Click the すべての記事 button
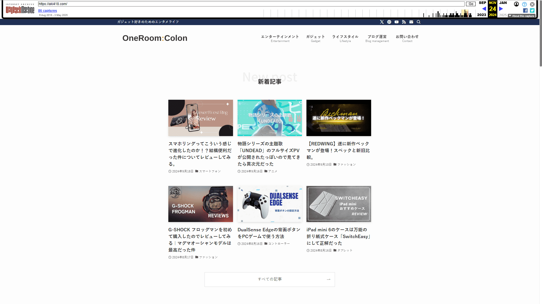The width and height of the screenshot is (542, 304). (x=269, y=279)
